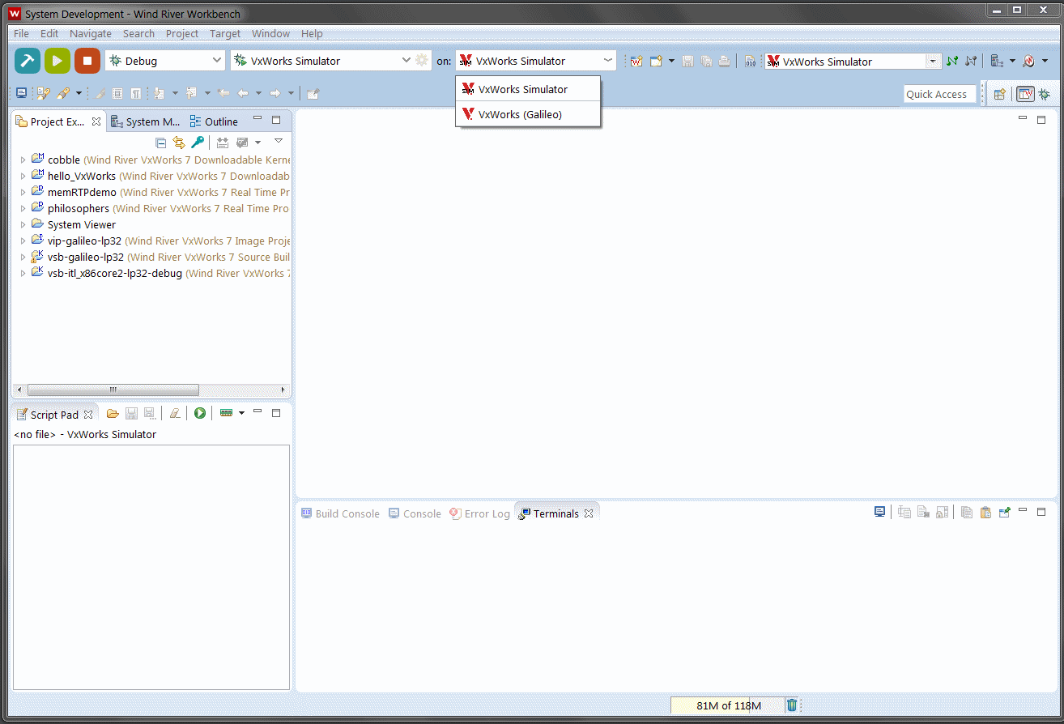
Task: Expand the memRTPdemo project node
Action: tap(23, 192)
